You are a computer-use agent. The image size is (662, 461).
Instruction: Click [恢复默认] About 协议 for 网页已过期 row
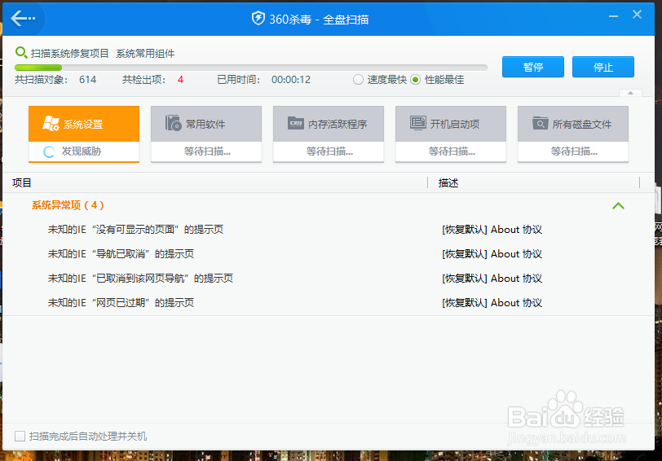pyautogui.click(x=492, y=303)
